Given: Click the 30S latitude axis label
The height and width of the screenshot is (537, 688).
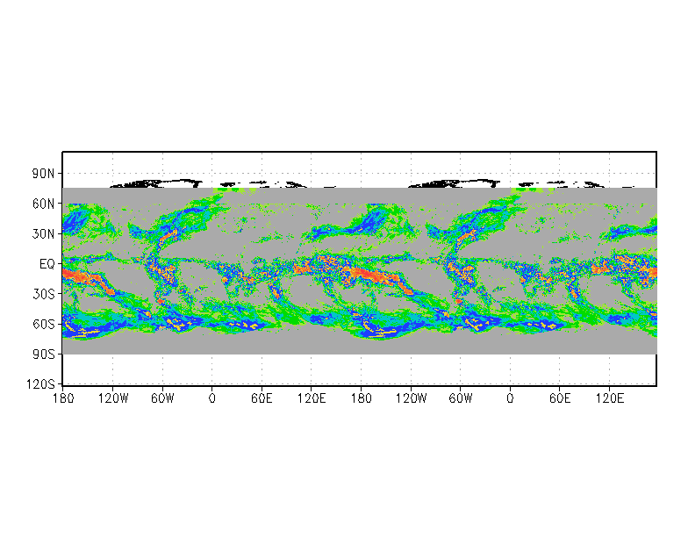Looking at the screenshot, I should point(43,294).
